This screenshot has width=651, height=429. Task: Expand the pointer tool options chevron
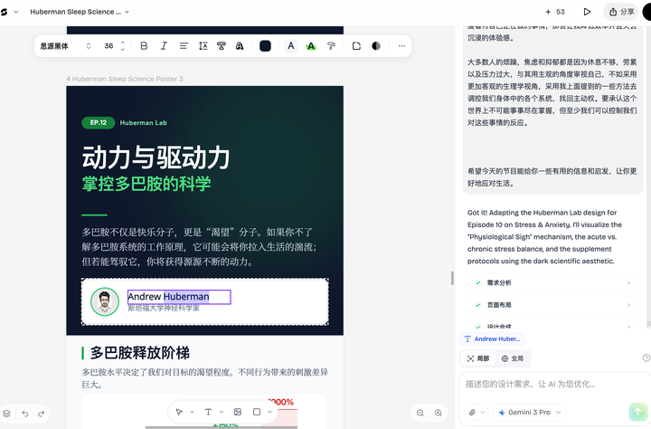(193, 412)
